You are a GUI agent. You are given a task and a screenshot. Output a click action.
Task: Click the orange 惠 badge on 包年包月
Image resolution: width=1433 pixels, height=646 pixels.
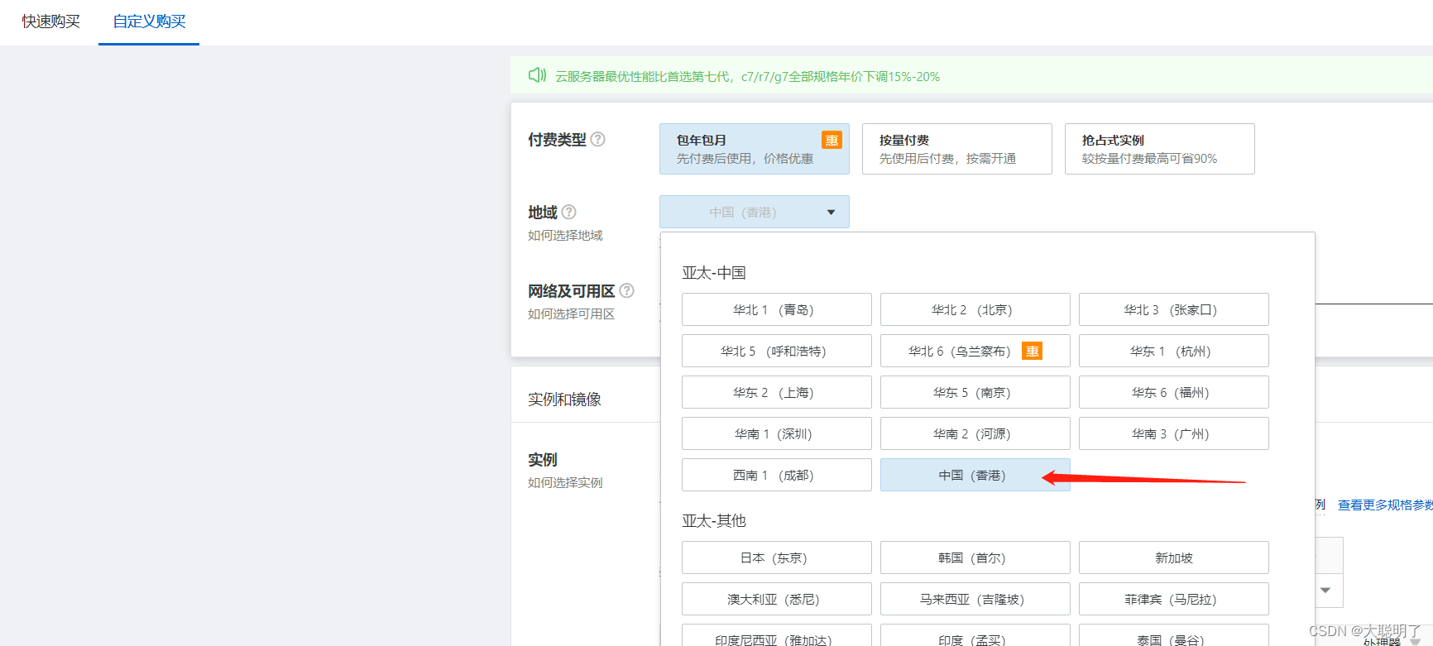832,140
